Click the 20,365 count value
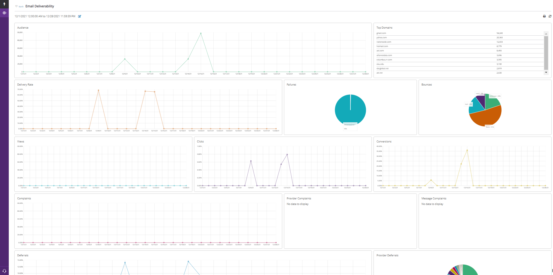The height and width of the screenshot is (275, 553). point(499,38)
